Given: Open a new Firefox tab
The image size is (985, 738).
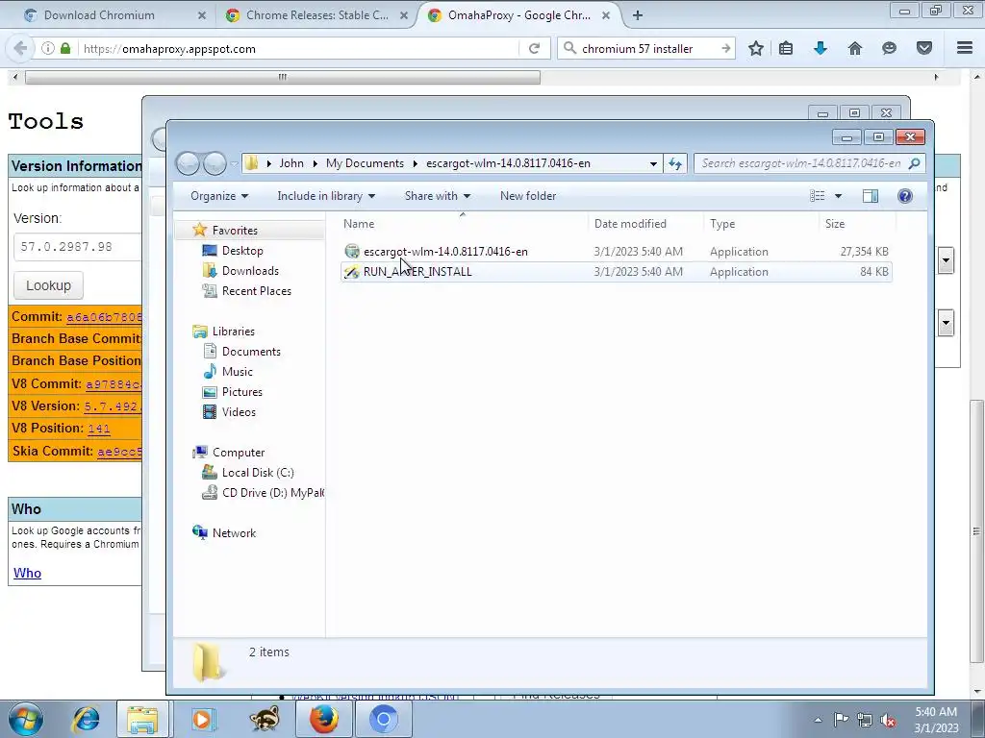Looking at the screenshot, I should coord(638,15).
